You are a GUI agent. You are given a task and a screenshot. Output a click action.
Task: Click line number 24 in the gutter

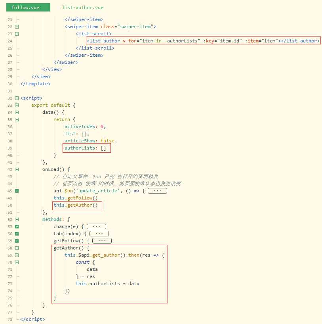[10, 41]
